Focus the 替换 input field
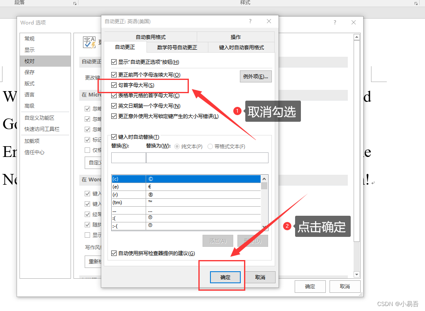The height and width of the screenshot is (311, 425). 129,158
